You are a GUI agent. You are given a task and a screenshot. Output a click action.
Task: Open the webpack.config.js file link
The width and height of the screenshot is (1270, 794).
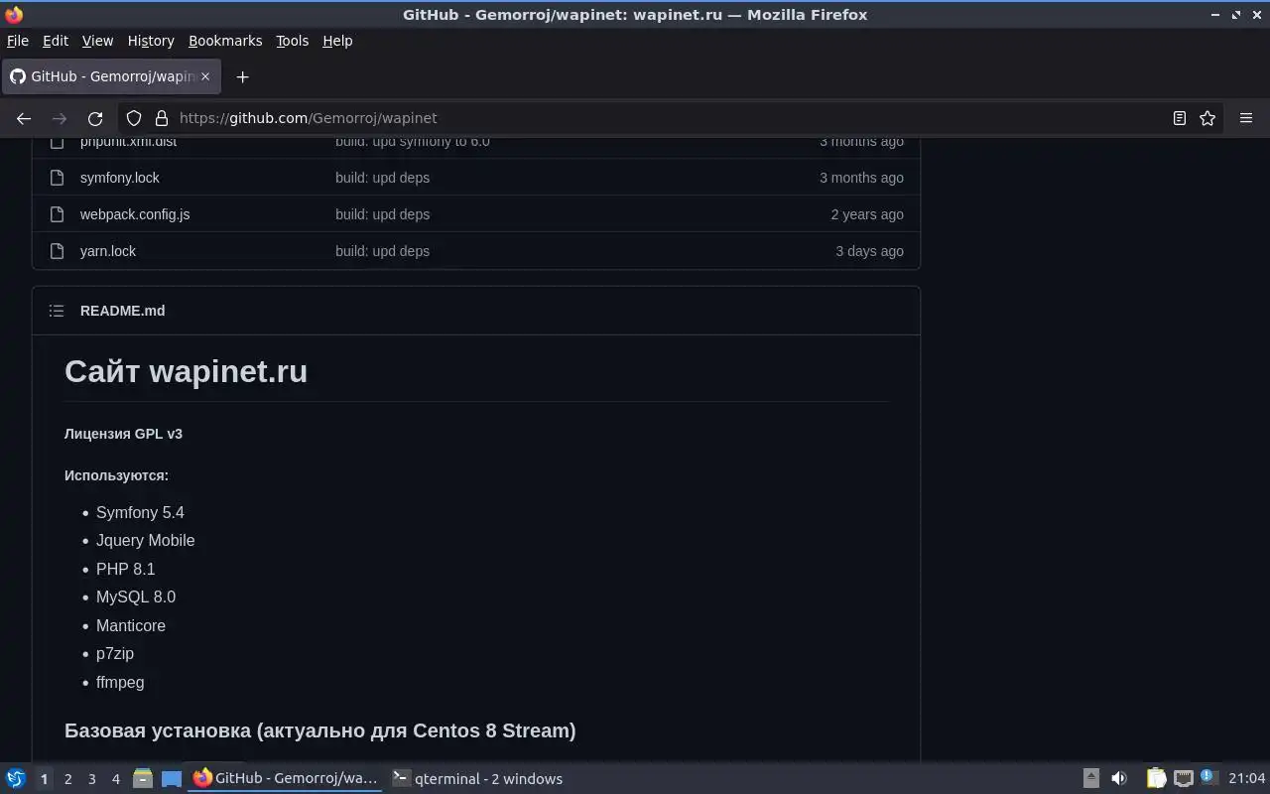[x=135, y=214]
